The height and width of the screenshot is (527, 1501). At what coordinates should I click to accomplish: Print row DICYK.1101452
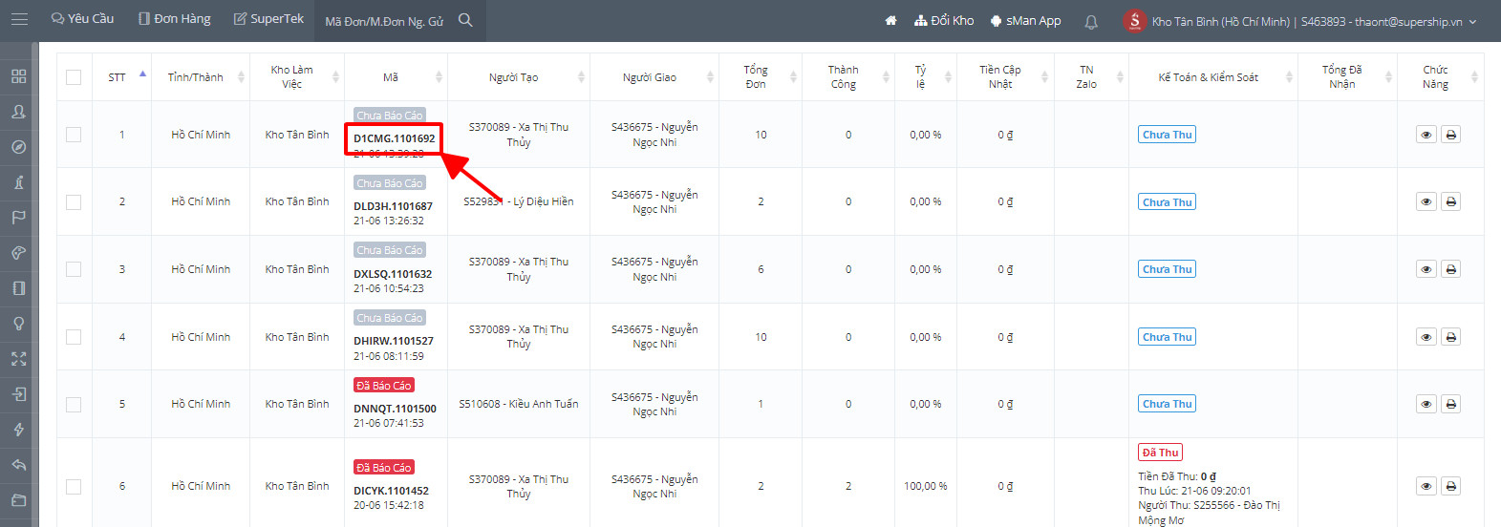point(1450,486)
